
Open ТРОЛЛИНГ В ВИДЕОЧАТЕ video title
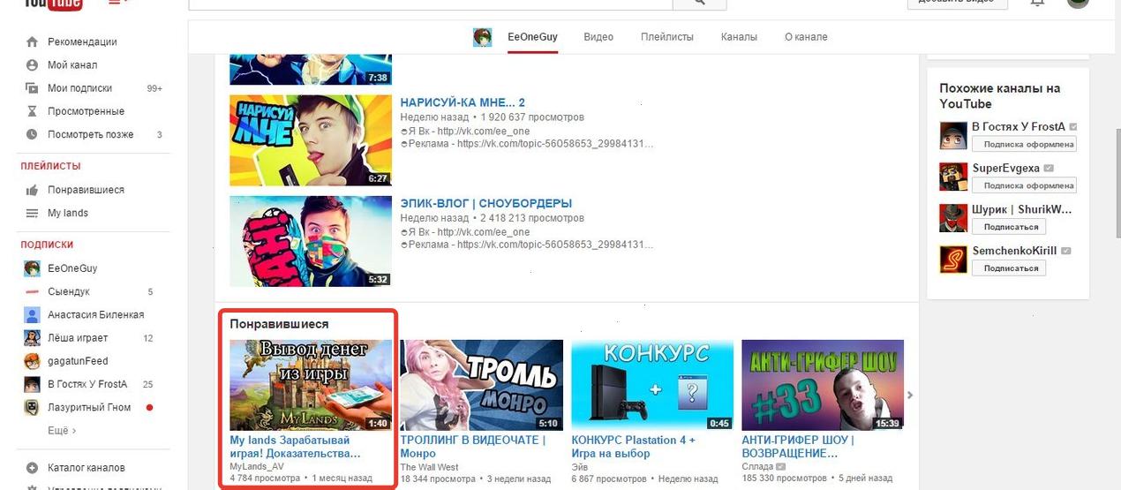473,447
